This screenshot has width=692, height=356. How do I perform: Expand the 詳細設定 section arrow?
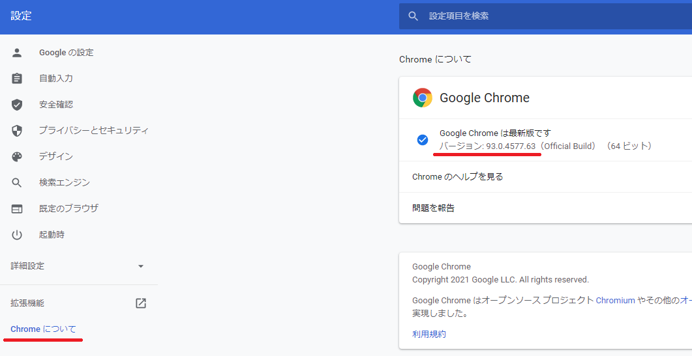click(141, 266)
